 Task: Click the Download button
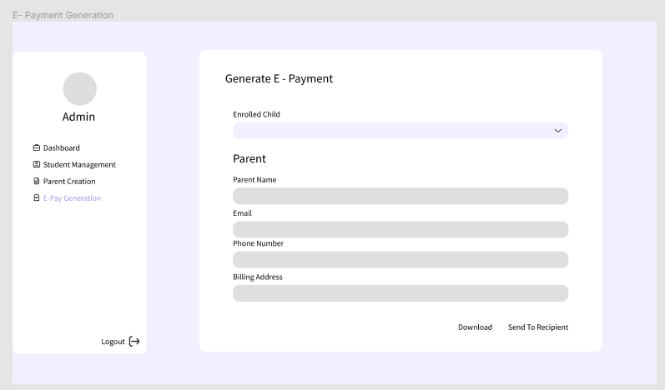coord(475,327)
